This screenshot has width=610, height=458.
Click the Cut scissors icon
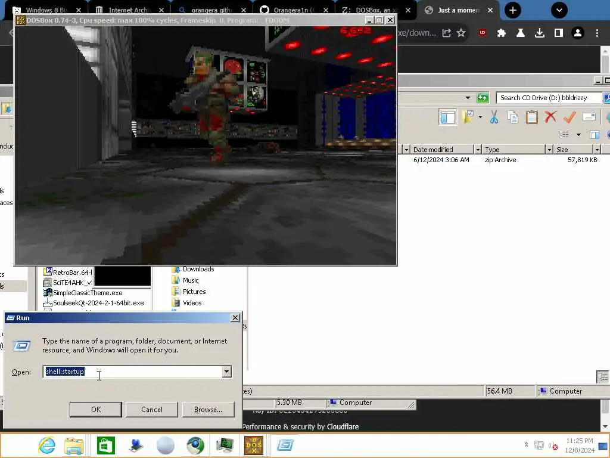point(494,117)
